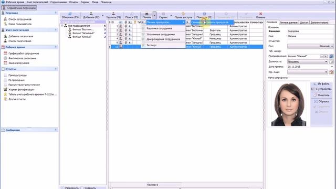This screenshot has width=336, height=189.
Task: Click the Отмена cancel toolbar button
Action: tap(260, 15)
